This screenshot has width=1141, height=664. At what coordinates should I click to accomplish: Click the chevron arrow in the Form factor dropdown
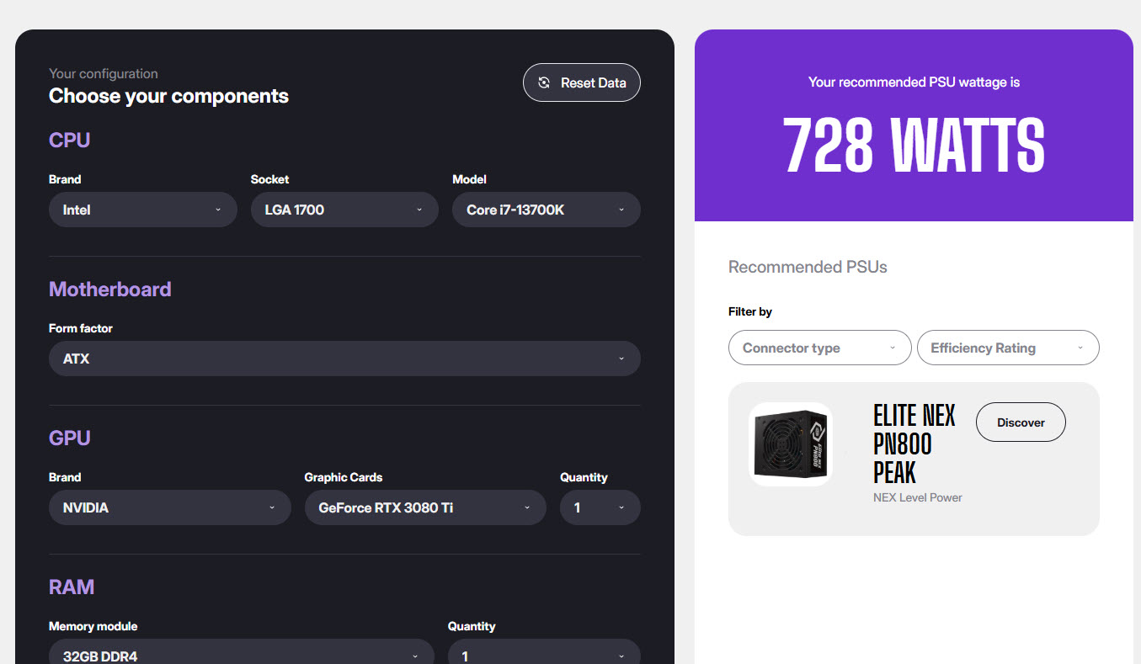(x=621, y=359)
